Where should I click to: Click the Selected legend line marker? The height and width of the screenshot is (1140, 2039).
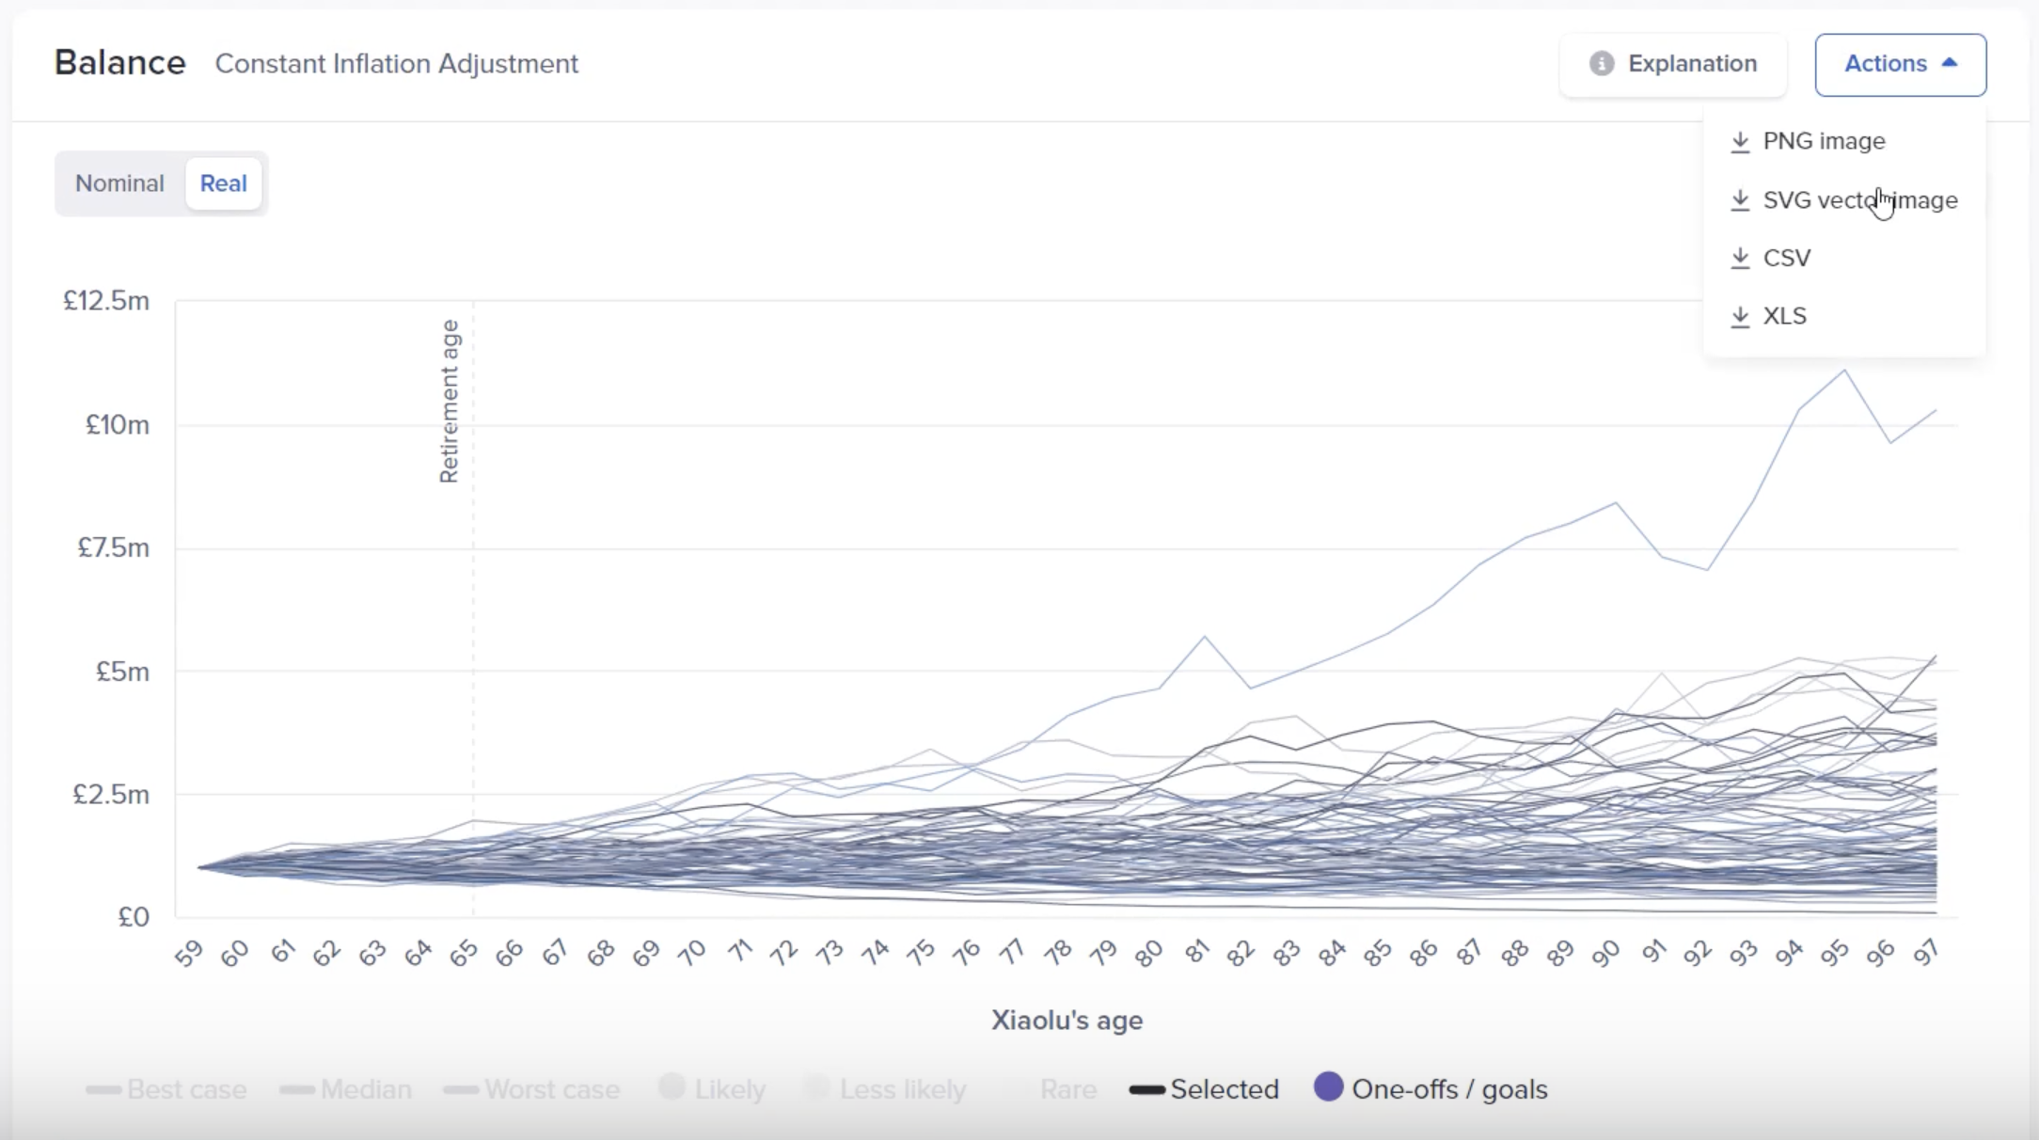(1146, 1090)
